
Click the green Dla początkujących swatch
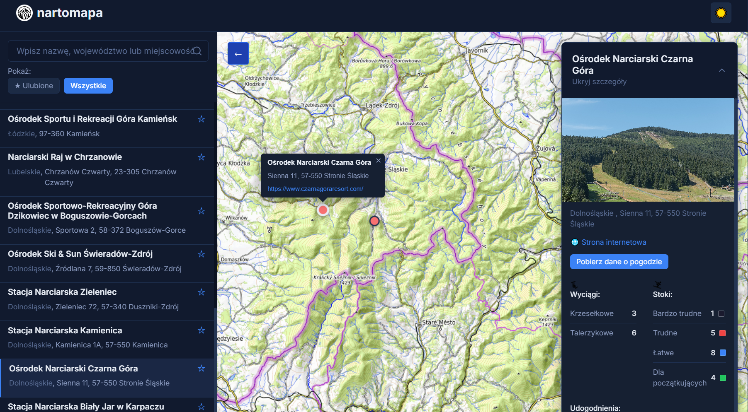[x=723, y=378]
